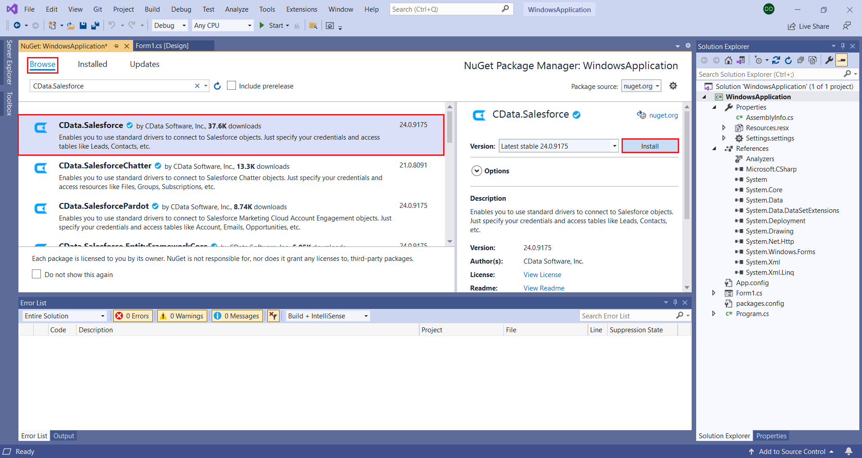Toggle Preview Selected Items icon
The image size is (862, 458).
coord(841,60)
